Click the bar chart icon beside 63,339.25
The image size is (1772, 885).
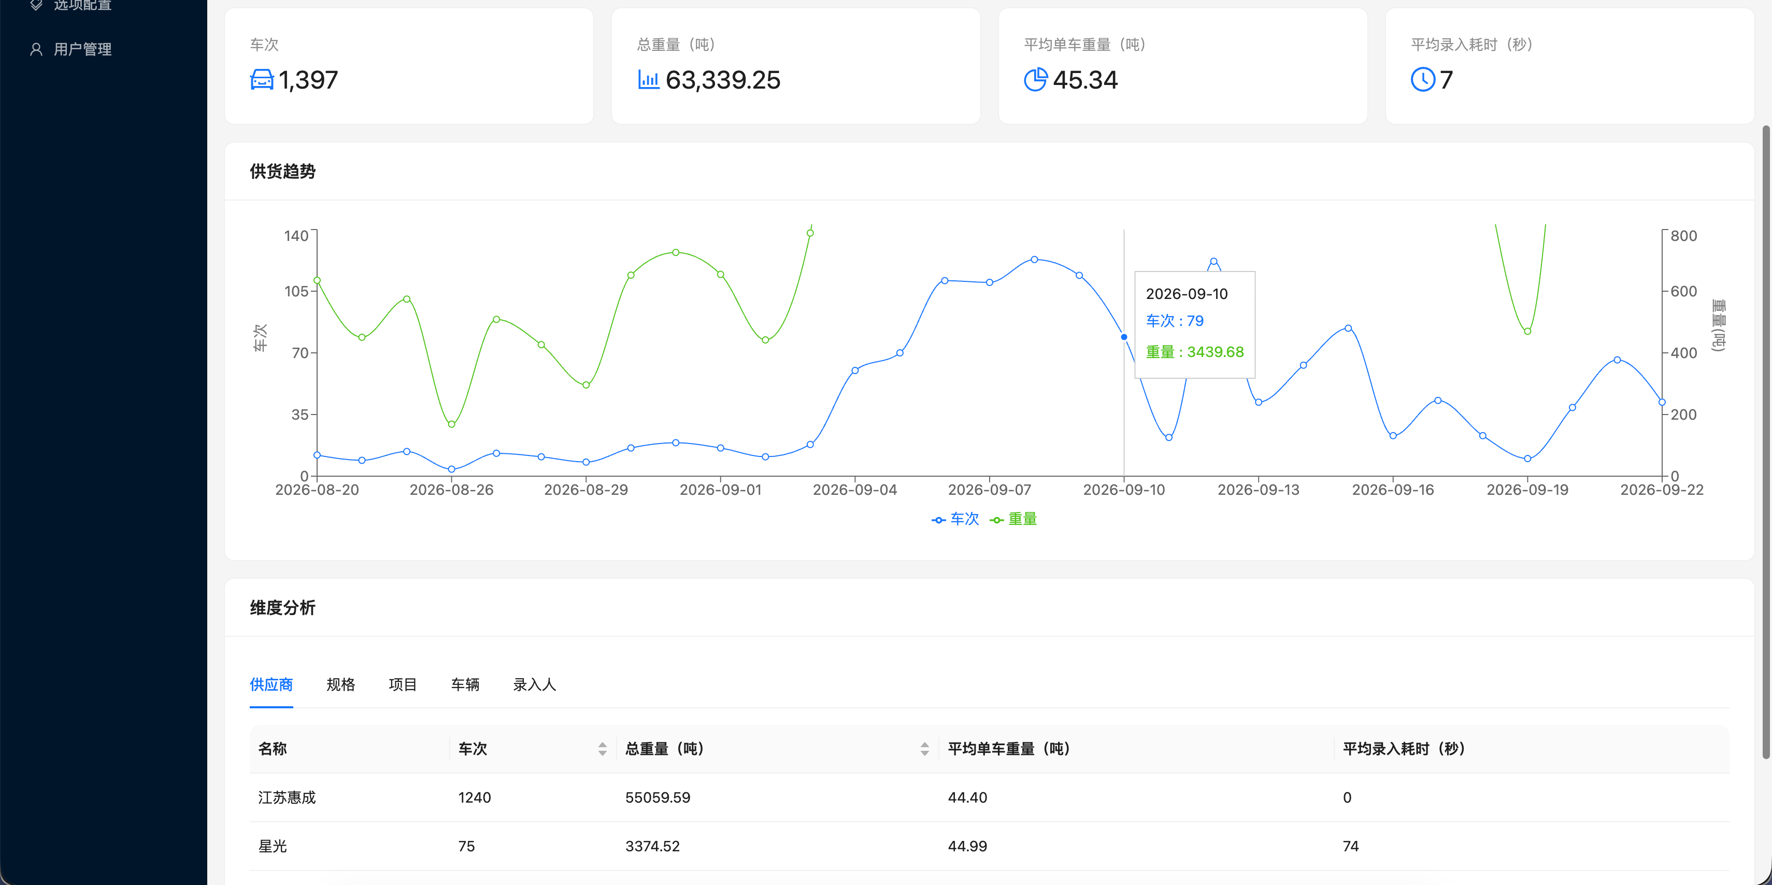coord(649,80)
